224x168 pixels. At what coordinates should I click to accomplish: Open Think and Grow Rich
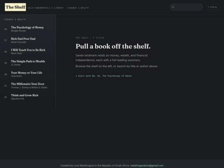point(28,97)
